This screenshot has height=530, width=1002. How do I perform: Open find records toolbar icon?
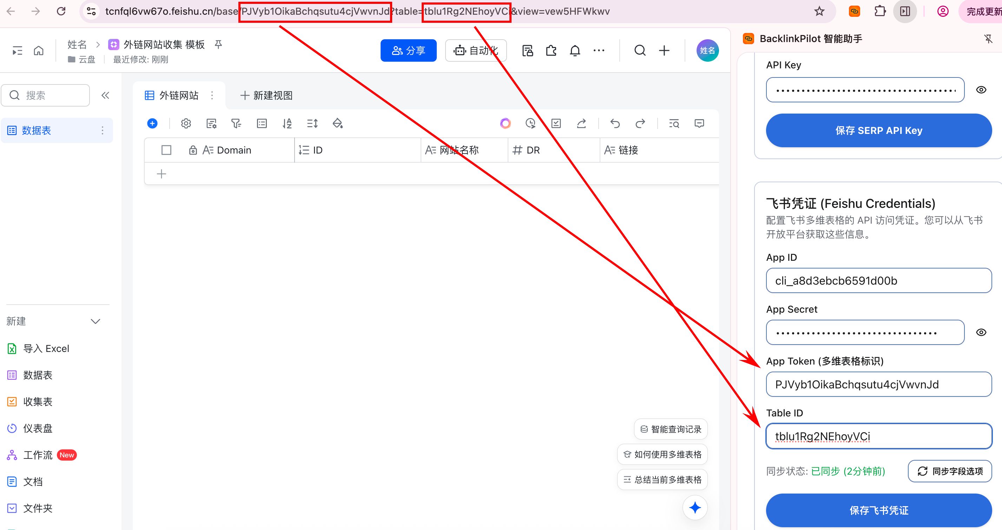tap(674, 123)
